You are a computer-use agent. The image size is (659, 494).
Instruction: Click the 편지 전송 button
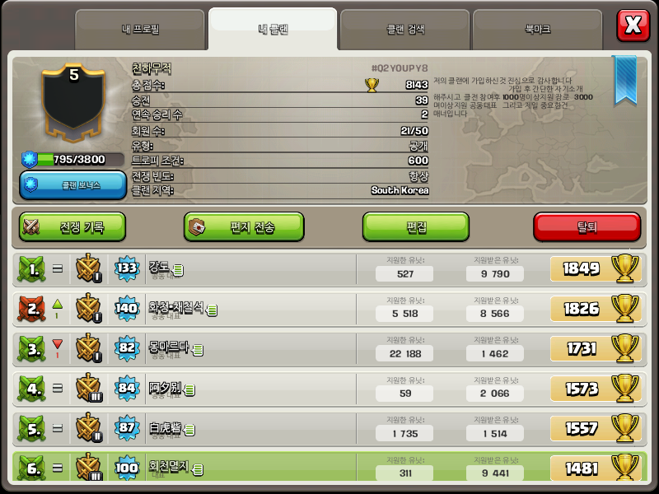click(244, 227)
